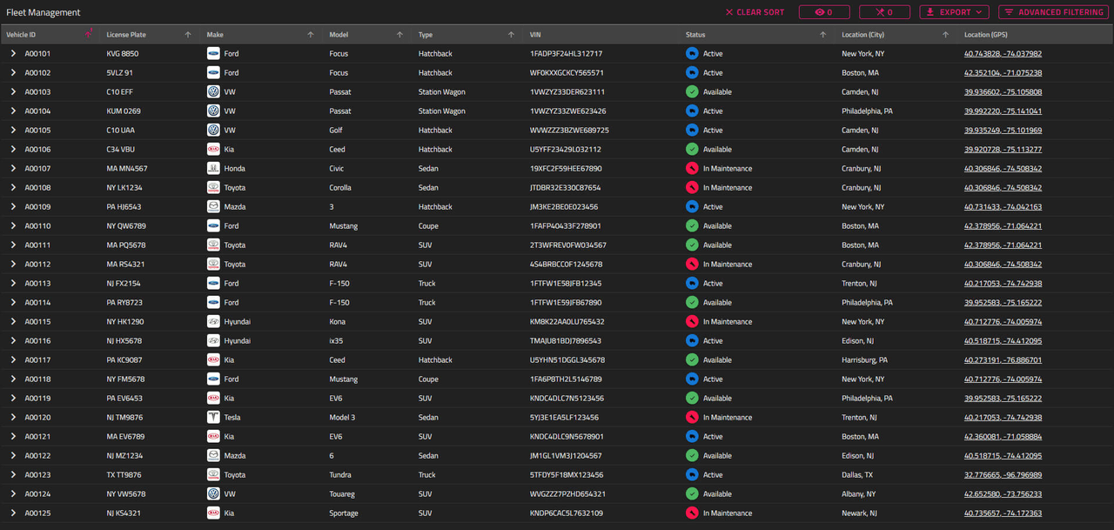
Task: Click the Available status icon for A00103
Action: pyautogui.click(x=692, y=91)
